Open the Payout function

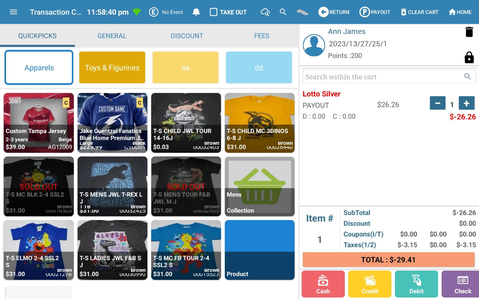pyautogui.click(x=375, y=12)
